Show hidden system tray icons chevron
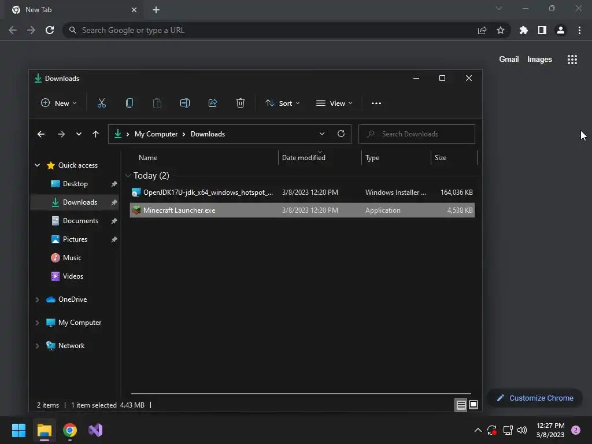Viewport: 592px width, 444px height. 478,430
